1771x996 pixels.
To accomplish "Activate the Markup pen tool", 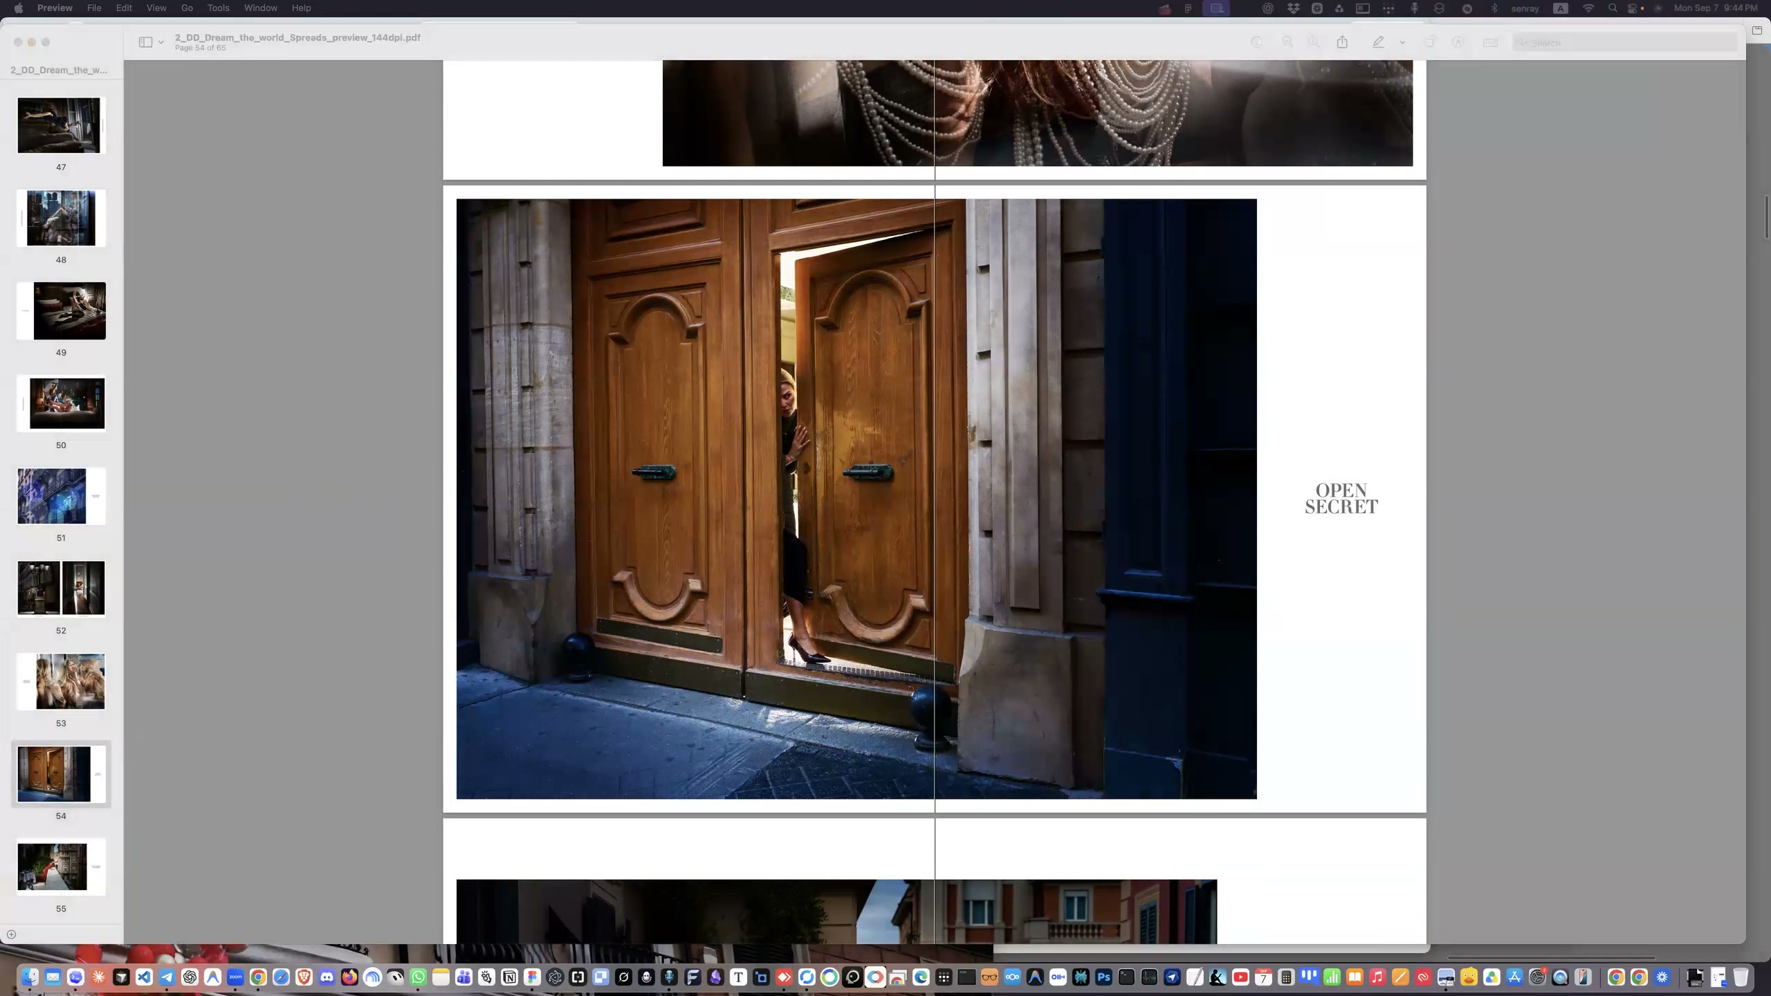I will (x=1378, y=42).
